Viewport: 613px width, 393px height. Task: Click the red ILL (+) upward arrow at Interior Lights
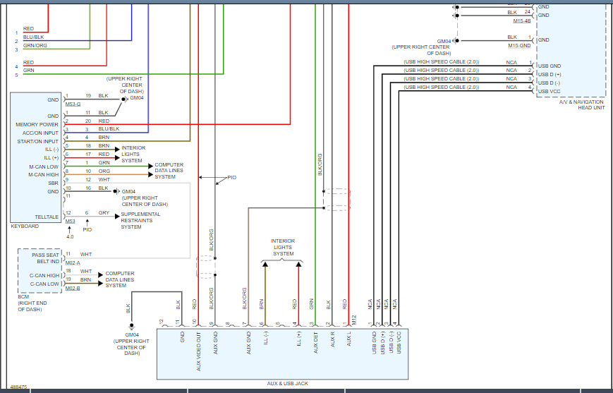click(x=298, y=265)
